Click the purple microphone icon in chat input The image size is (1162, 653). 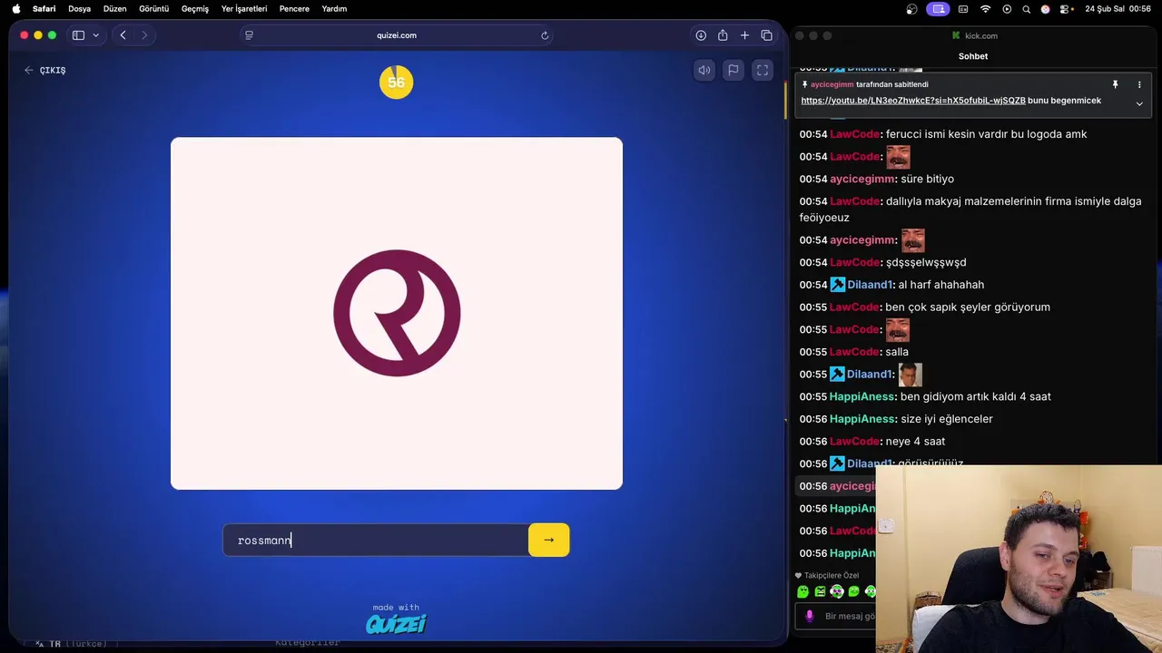coord(810,617)
